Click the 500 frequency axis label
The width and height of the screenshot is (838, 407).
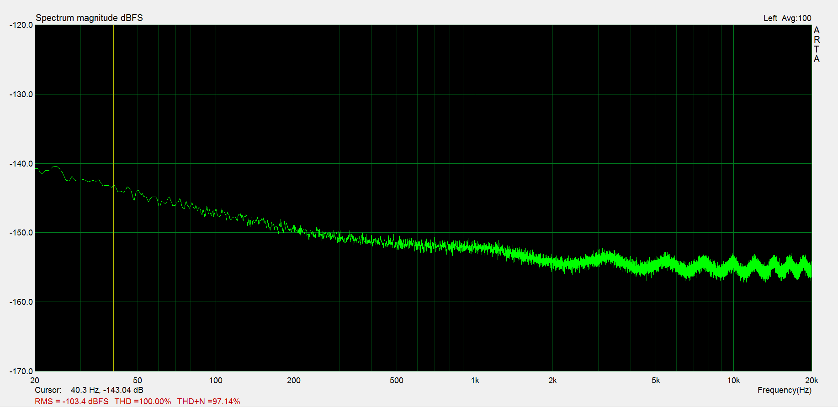(397, 381)
